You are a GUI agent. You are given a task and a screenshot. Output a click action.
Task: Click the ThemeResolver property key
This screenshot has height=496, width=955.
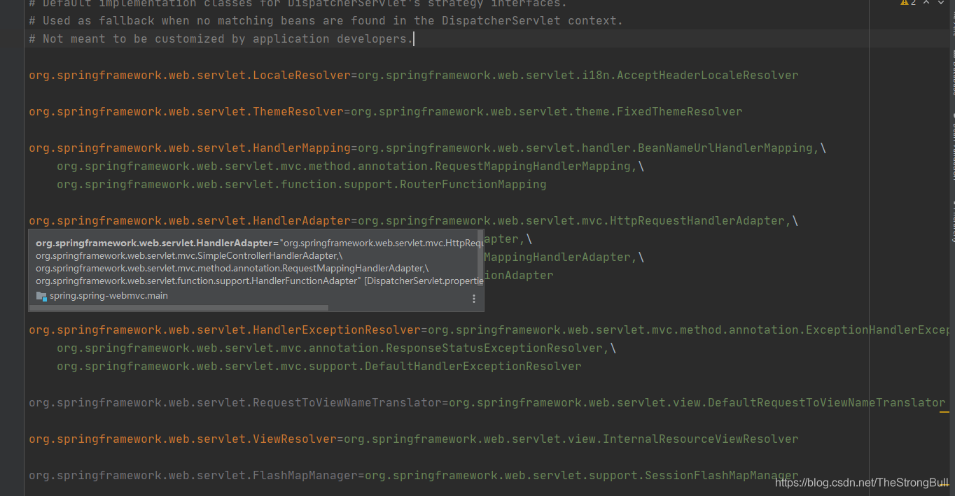point(186,111)
